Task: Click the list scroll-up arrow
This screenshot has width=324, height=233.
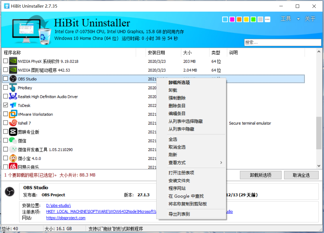Action: point(319,52)
